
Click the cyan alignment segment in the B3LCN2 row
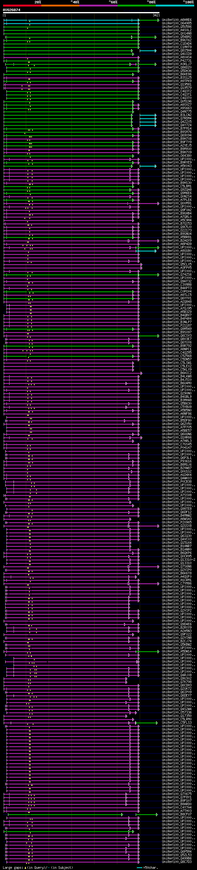(148, 115)
